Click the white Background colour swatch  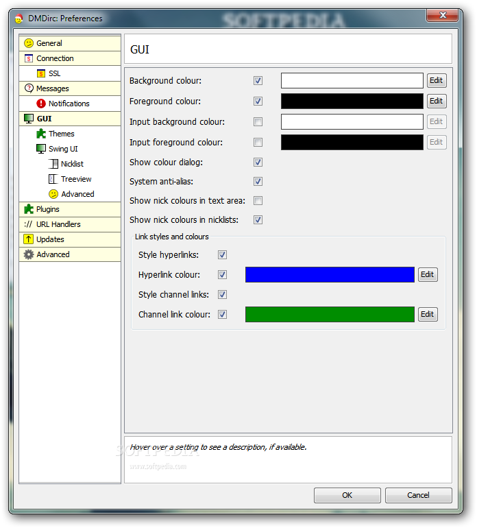[352, 81]
